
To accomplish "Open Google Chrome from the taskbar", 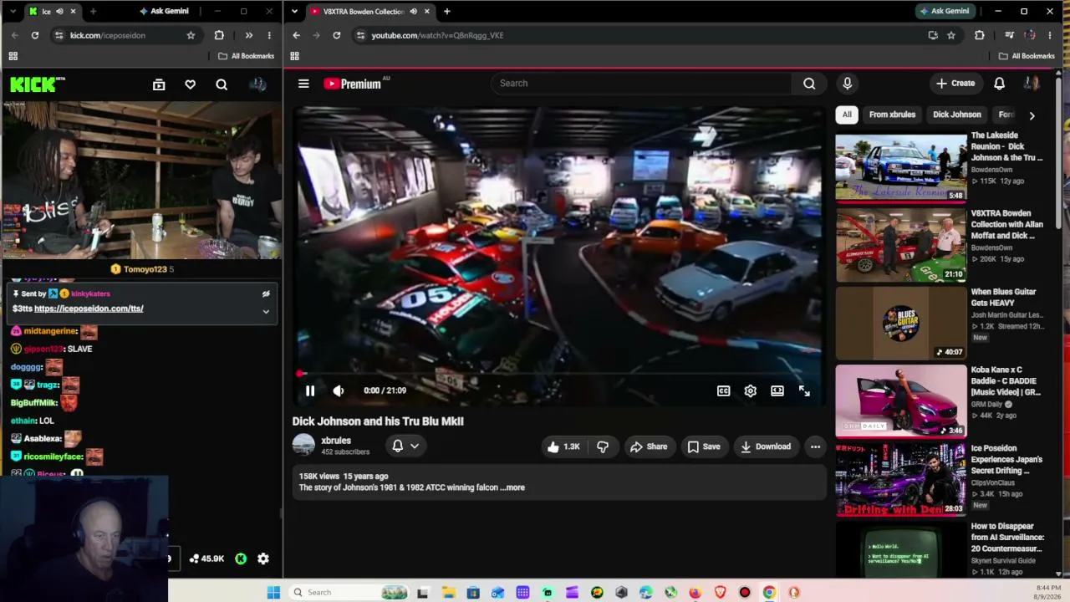I will [x=769, y=593].
